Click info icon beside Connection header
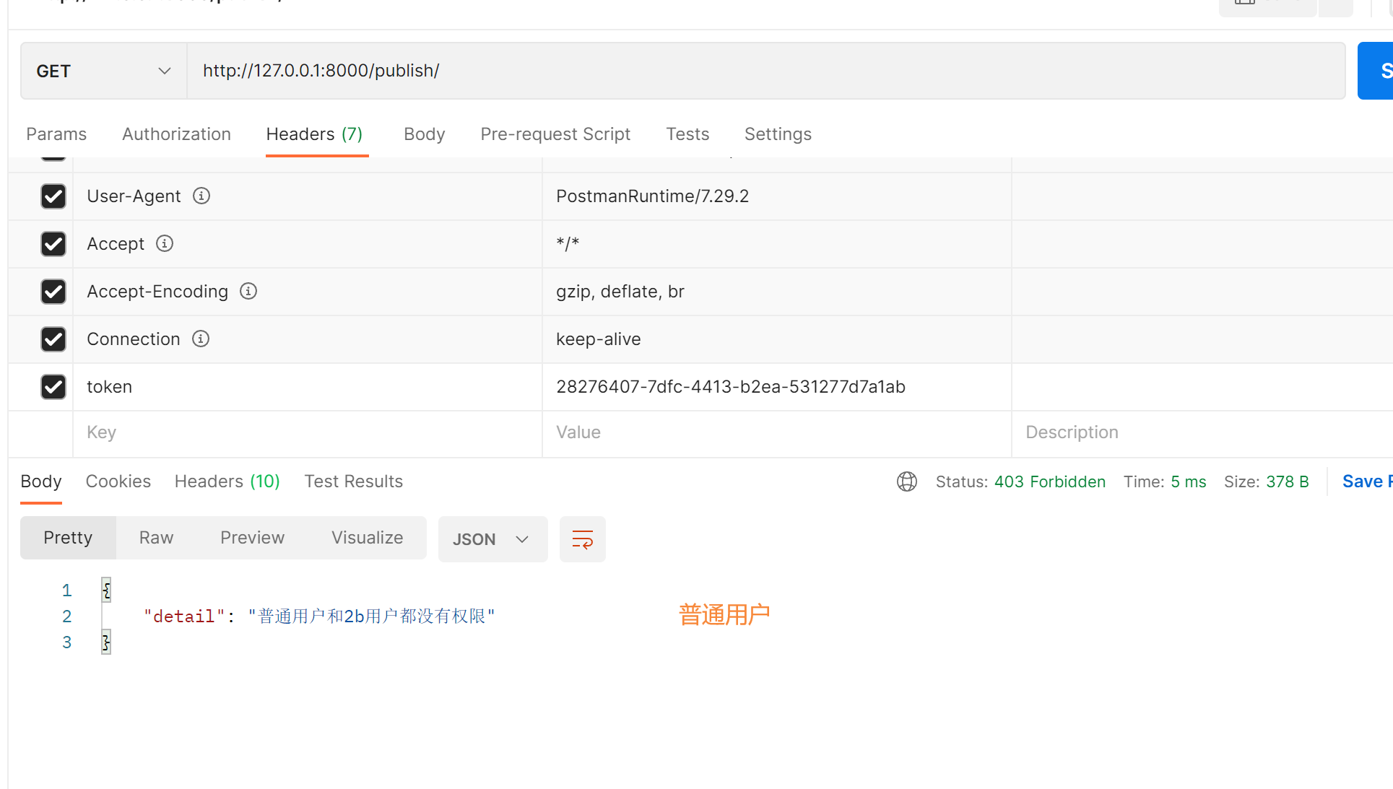This screenshot has width=1393, height=789. (x=201, y=339)
